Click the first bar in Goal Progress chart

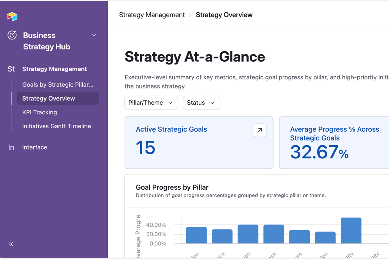click(196, 235)
